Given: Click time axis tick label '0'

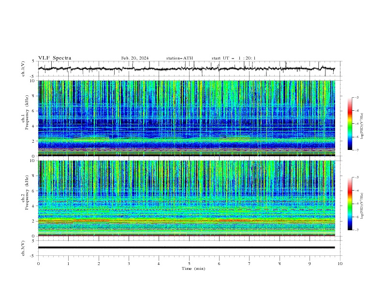Looking at the screenshot, I should (38, 264).
